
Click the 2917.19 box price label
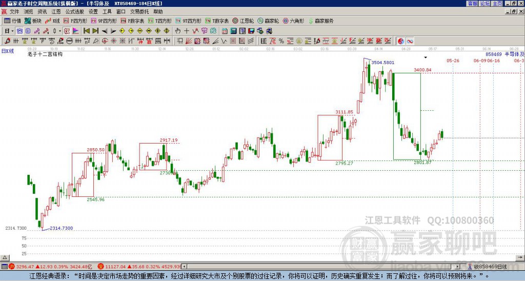(169, 140)
